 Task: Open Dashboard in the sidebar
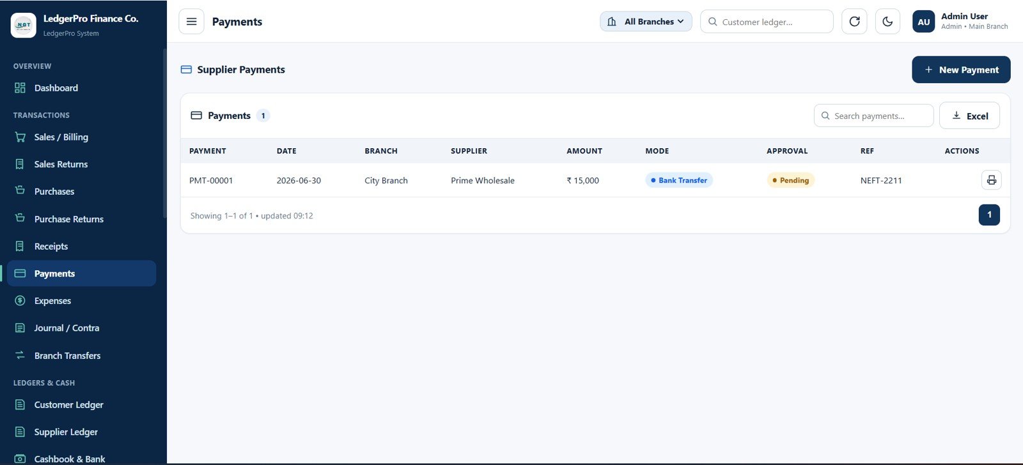pos(82,88)
